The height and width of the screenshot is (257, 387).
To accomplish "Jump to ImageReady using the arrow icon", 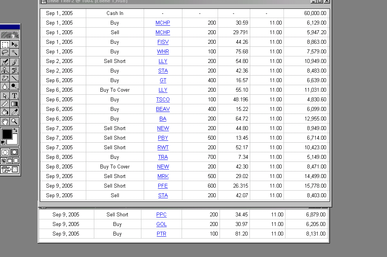I will 10,170.
